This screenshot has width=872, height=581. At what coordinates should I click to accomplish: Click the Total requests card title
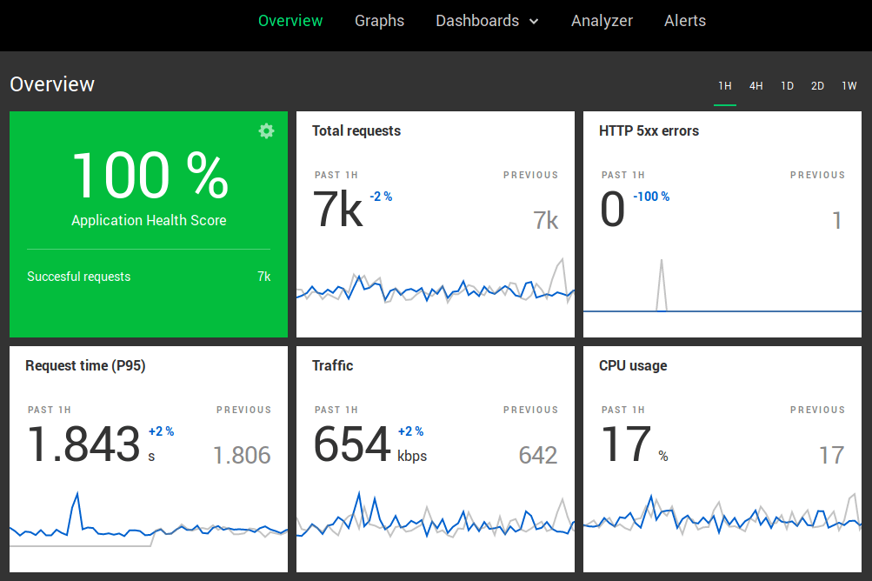pos(356,131)
